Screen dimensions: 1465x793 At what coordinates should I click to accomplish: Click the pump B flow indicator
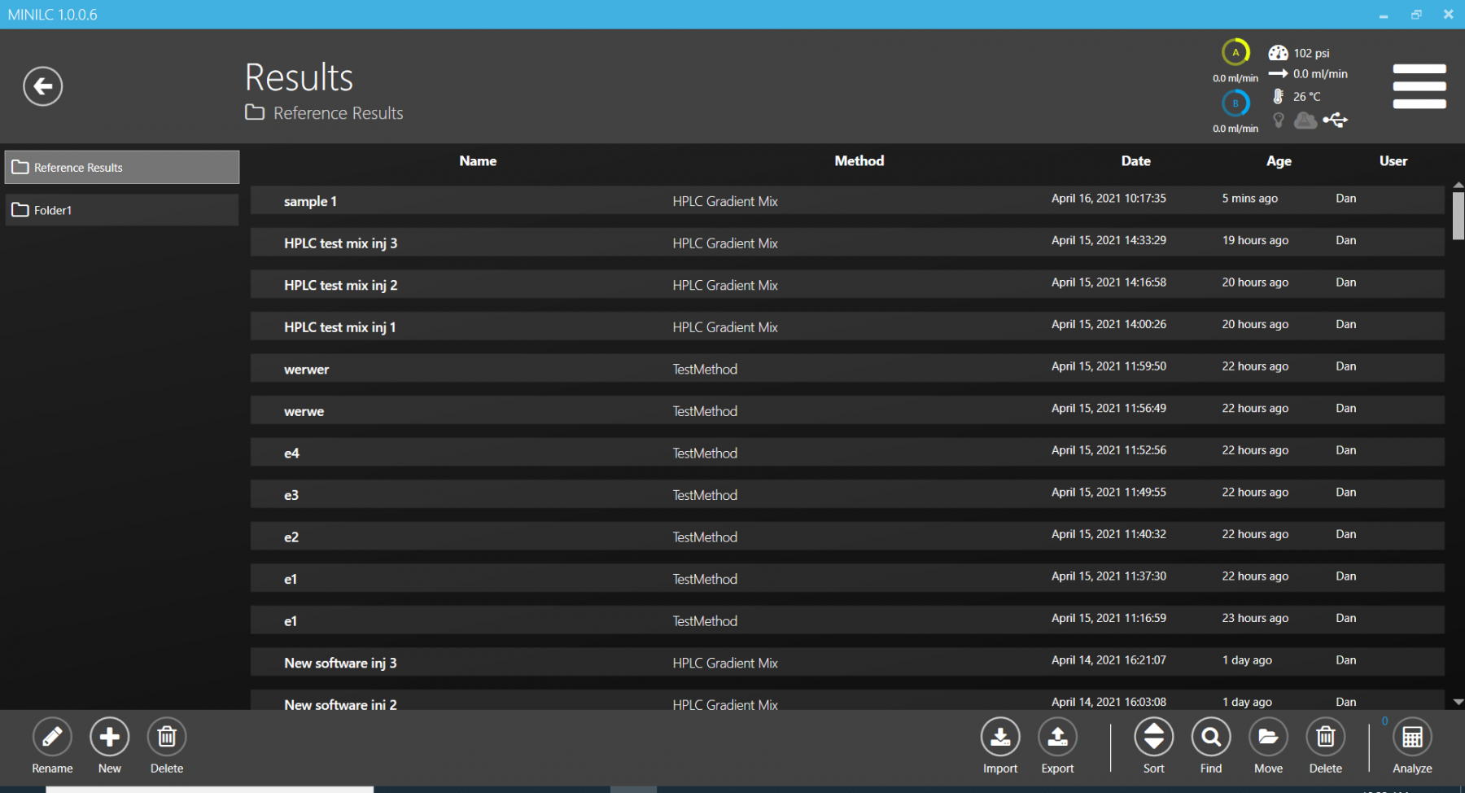click(x=1235, y=103)
